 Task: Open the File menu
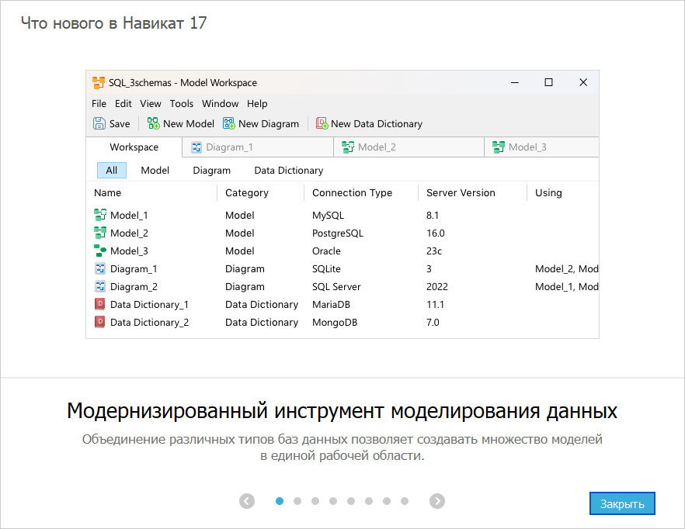click(99, 103)
